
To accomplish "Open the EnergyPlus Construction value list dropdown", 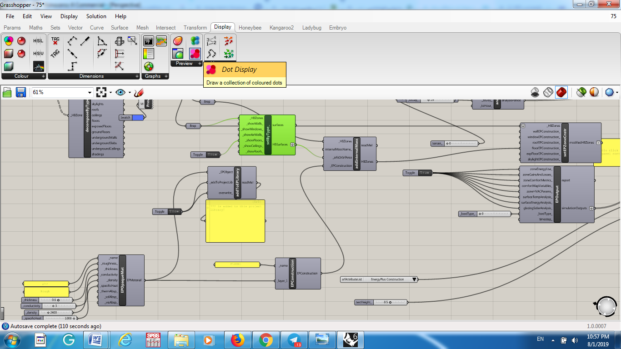I will (x=414, y=279).
